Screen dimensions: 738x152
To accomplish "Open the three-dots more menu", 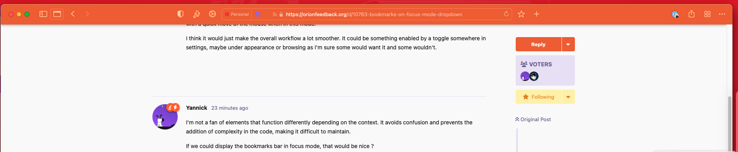I will (x=722, y=14).
